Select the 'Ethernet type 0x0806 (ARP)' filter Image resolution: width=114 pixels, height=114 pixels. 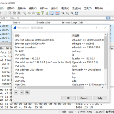coord(59,44)
